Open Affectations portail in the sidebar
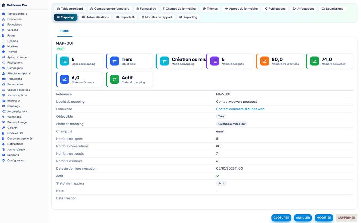The image size is (361, 223). pyautogui.click(x=19, y=74)
